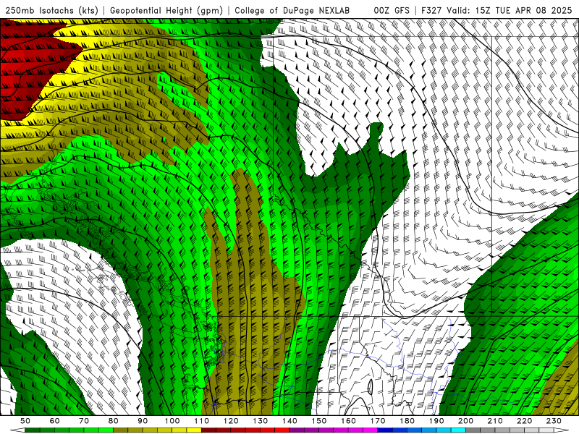This screenshot has height=434, width=579.
Task: Click the 130 label on the color scale
Action: point(261,421)
